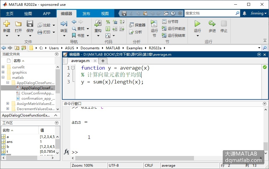Viewport: 269px width, 169px height.
Task: Click Run and Advance (运行并前进)
Action: (x=174, y=29)
